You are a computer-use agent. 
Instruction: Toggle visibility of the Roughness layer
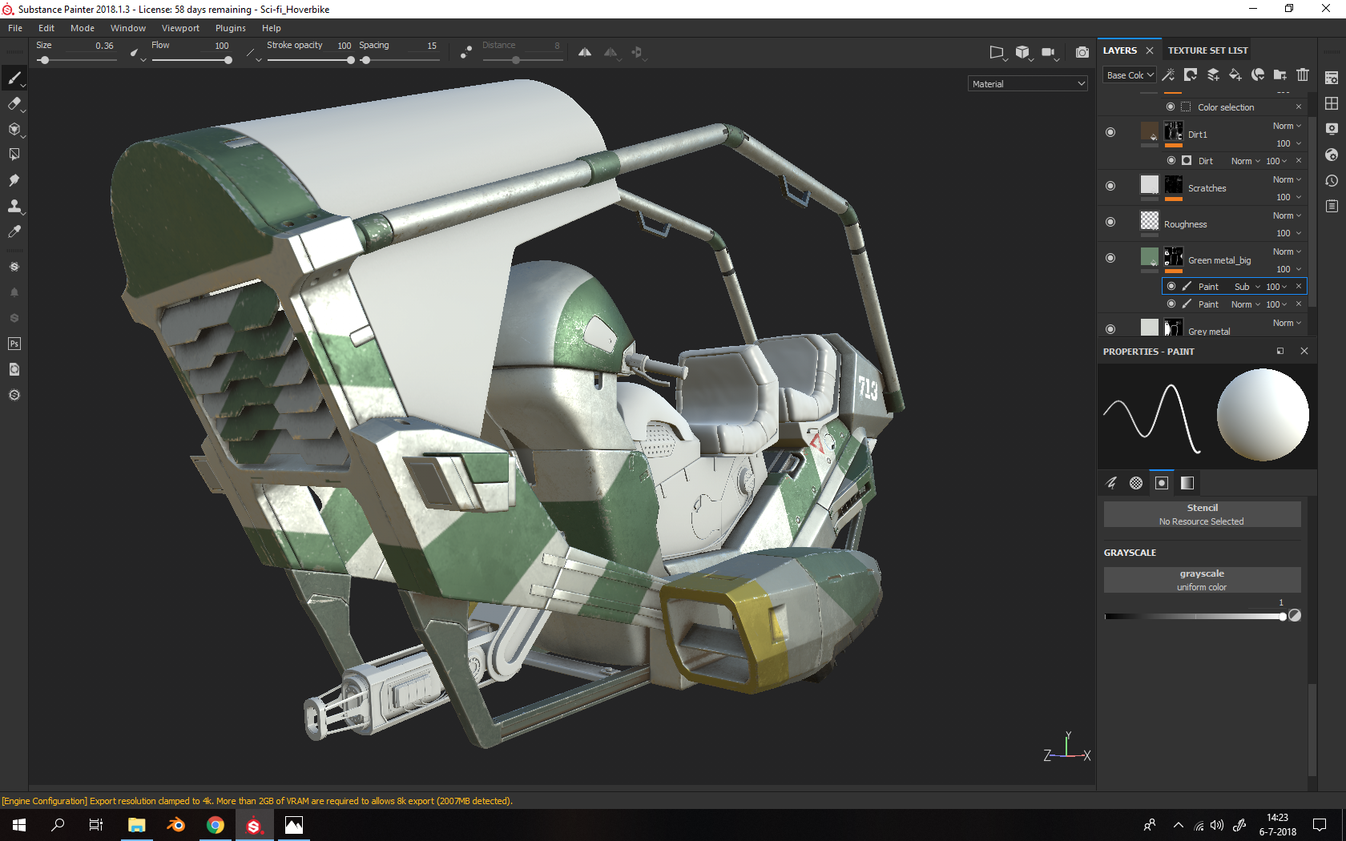tap(1110, 222)
